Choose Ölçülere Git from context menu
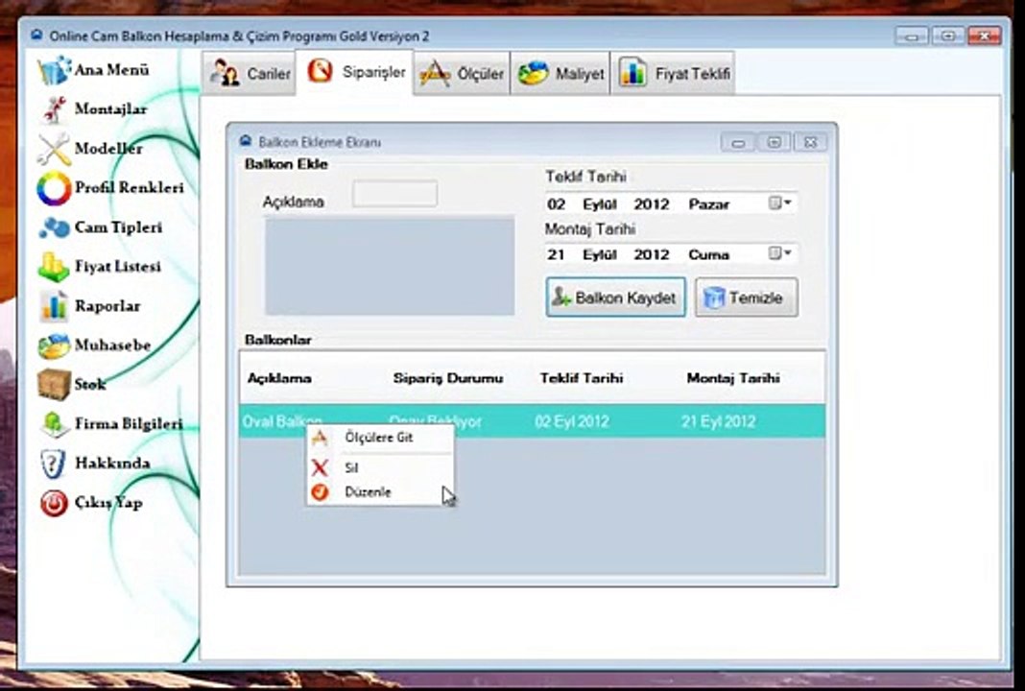 (x=379, y=438)
